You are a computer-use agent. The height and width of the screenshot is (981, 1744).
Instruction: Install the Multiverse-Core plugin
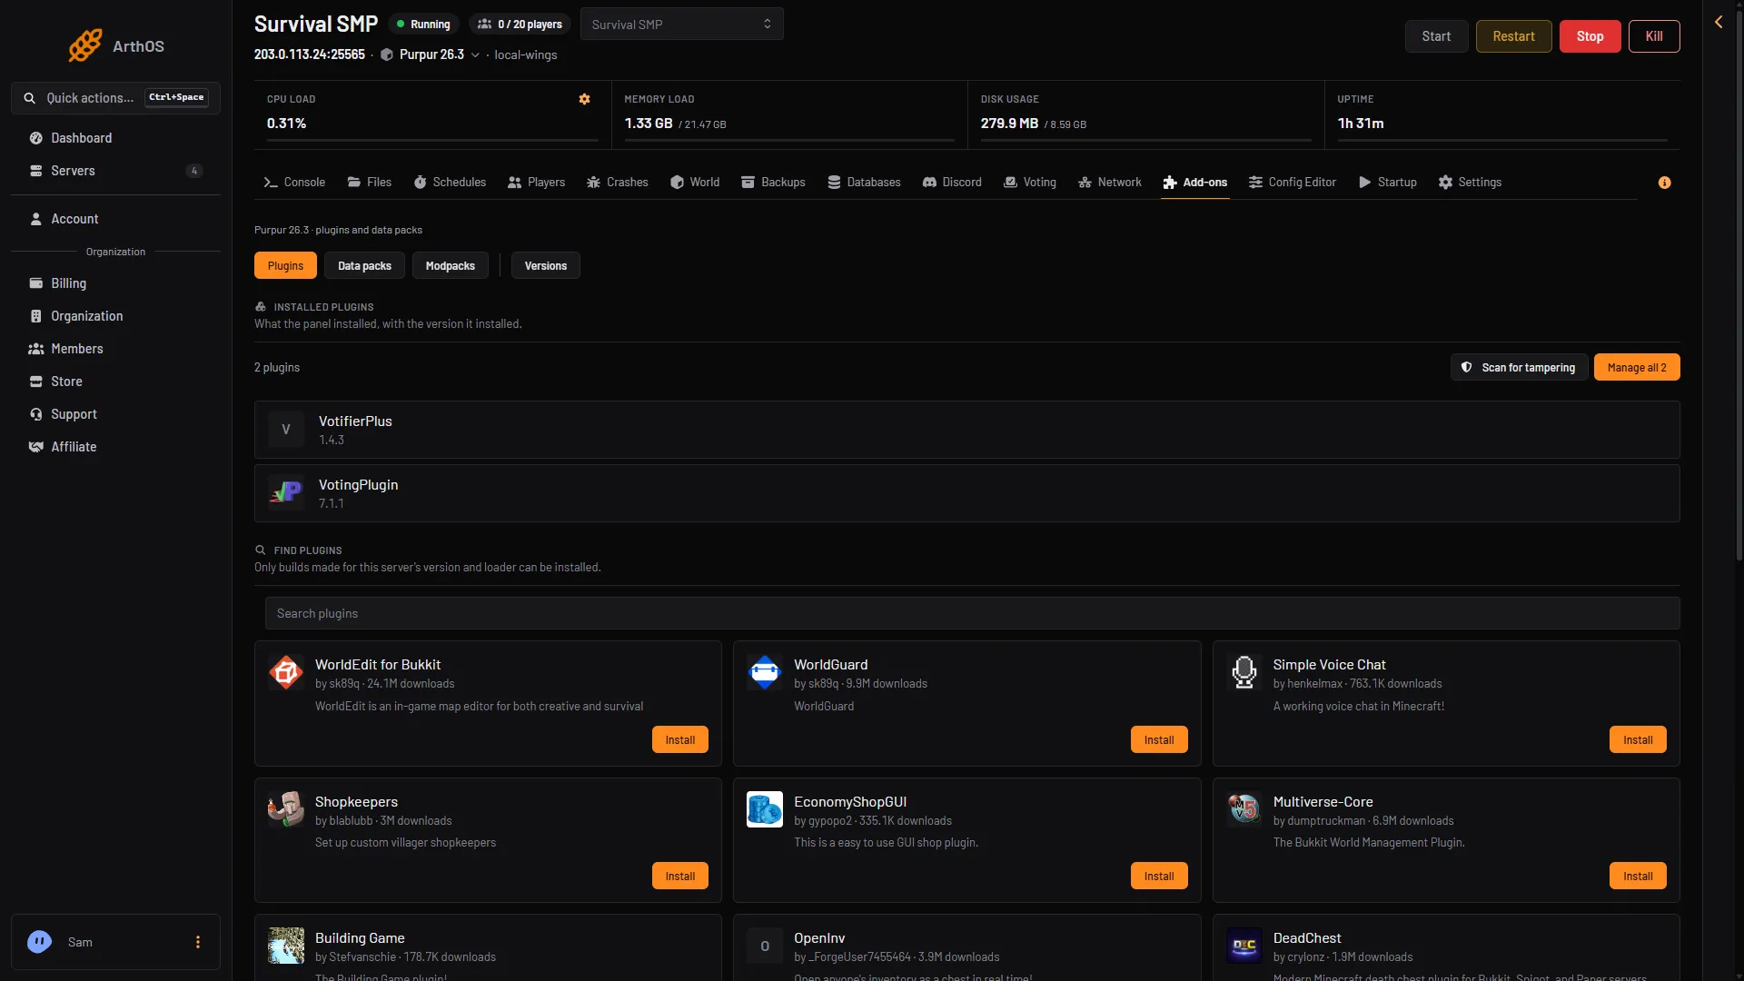[x=1638, y=876]
